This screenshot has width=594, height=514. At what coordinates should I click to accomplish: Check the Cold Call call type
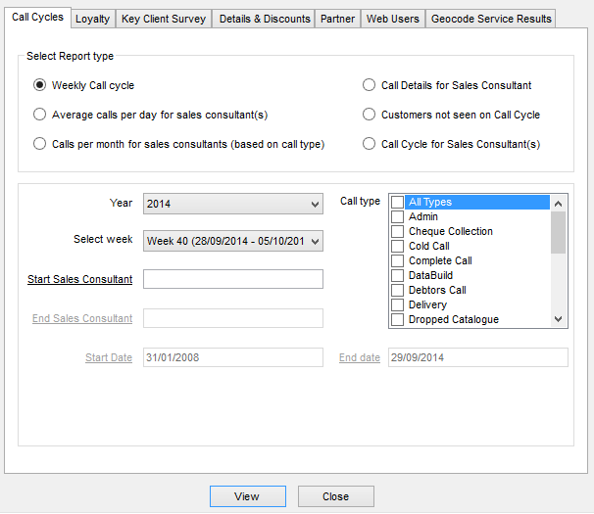pyautogui.click(x=397, y=246)
